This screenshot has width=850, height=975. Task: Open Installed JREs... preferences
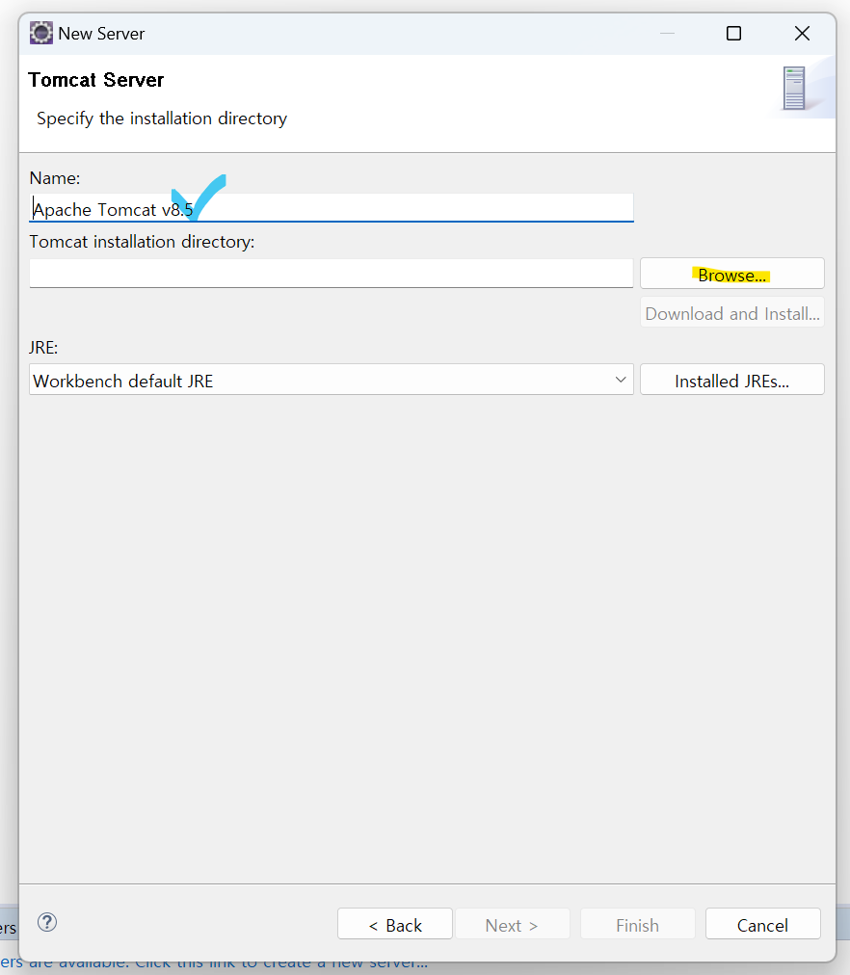pos(731,380)
